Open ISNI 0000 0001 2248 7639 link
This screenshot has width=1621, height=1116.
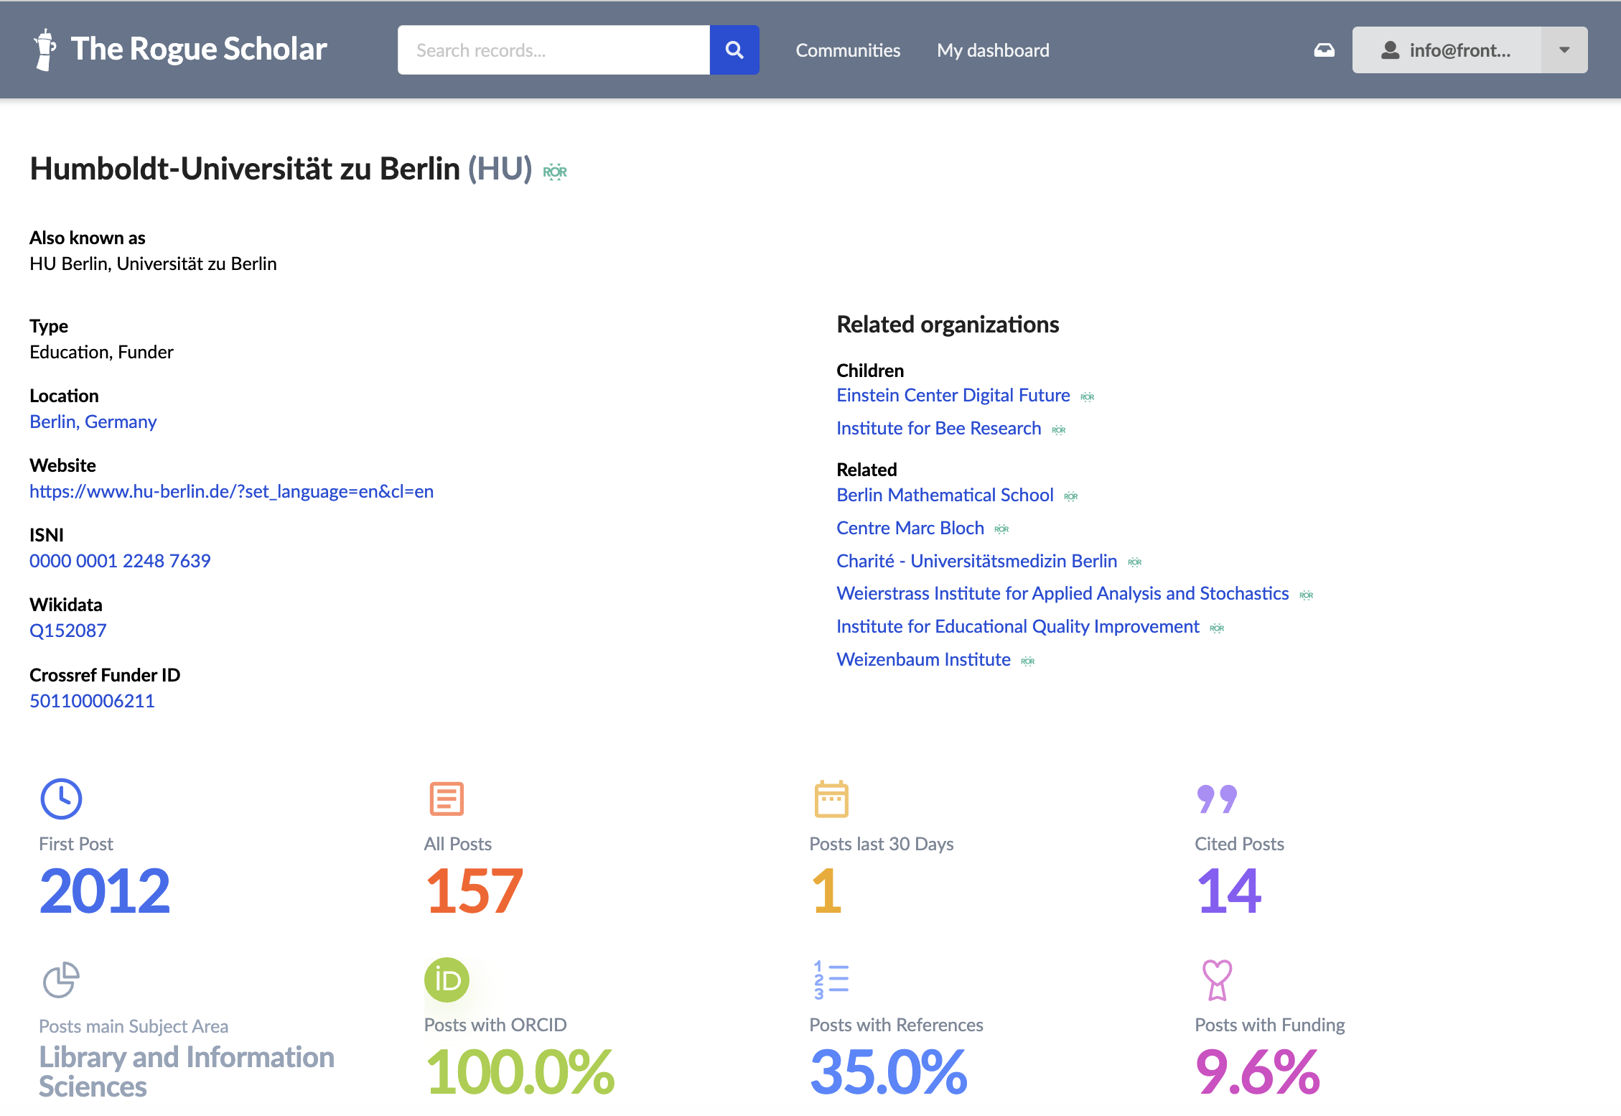coord(120,561)
